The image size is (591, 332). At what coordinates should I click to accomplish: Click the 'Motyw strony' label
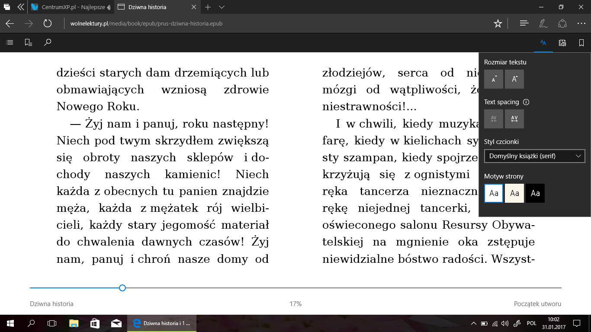coord(504,176)
